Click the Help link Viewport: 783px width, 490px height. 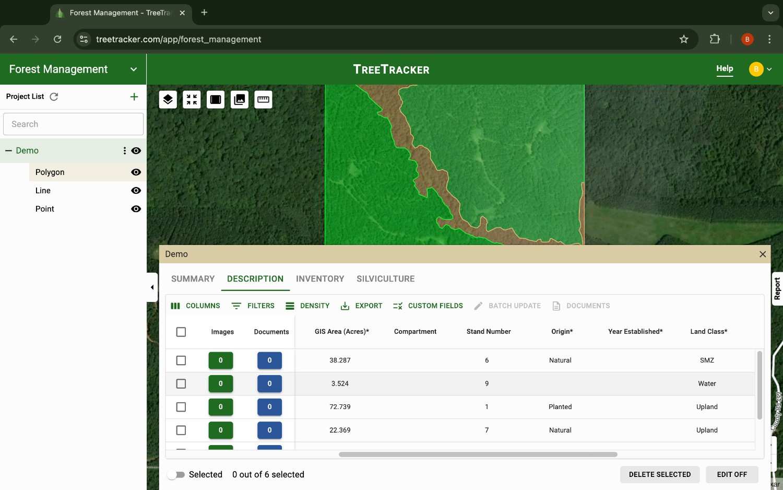point(725,68)
